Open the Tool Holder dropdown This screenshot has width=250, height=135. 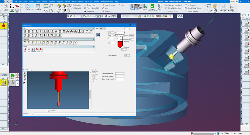coord(27,70)
